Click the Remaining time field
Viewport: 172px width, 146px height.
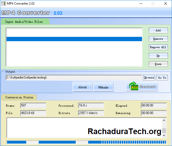[x=154, y=113]
